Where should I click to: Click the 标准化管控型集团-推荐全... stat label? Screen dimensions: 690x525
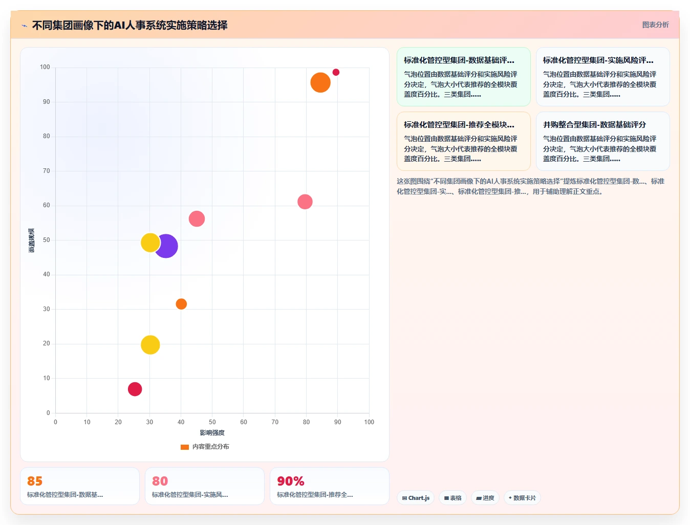pyautogui.click(x=315, y=495)
